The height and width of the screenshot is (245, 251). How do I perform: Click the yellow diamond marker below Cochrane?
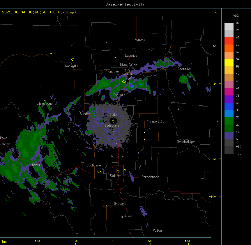click(99, 172)
